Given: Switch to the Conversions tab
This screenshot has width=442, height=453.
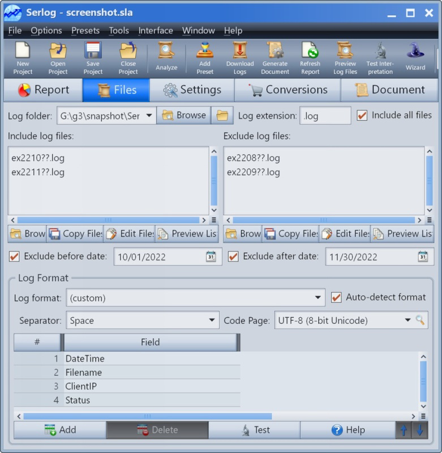Looking at the screenshot, I should (288, 90).
